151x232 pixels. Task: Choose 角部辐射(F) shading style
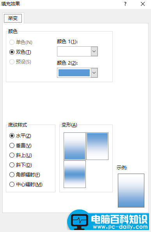pos(25,175)
